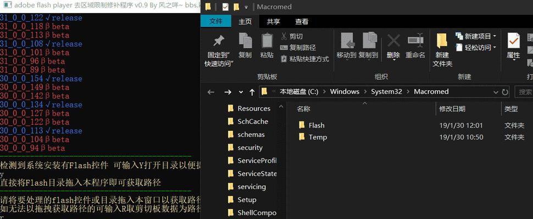This screenshot has width=533, height=219.
Task: Open the recent locations dropdown arrow
Action: pyautogui.click(x=241, y=92)
